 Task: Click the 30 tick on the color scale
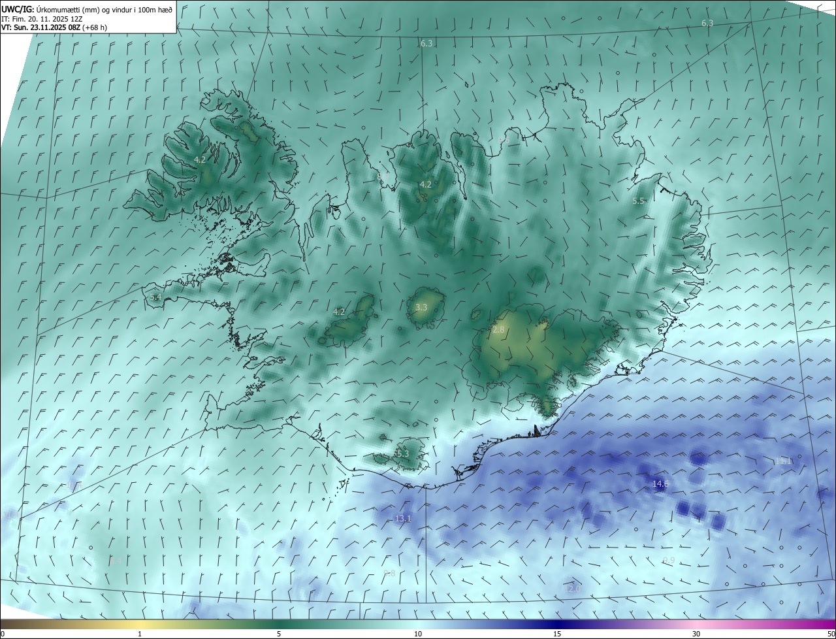coord(696,634)
